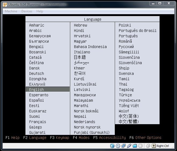The height and width of the screenshot is (151, 177).
Task: Select Arabic language
Action: [x=35, y=31]
